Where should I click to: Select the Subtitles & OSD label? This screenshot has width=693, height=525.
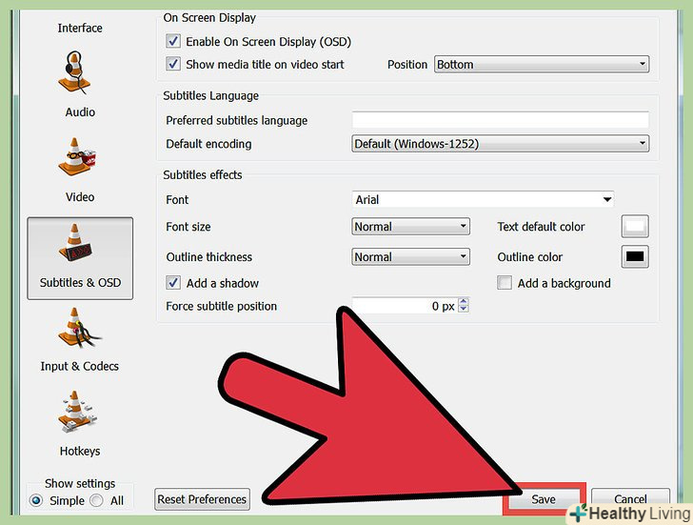tap(80, 282)
